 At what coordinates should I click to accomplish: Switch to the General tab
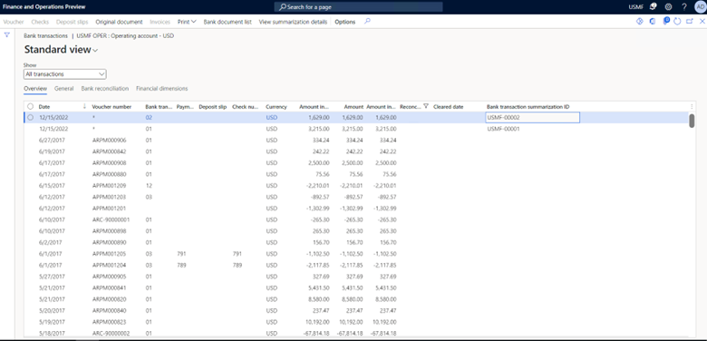click(64, 89)
